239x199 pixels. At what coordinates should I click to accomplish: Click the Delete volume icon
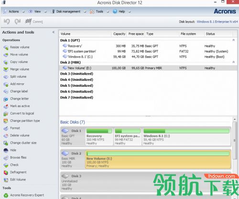pyautogui.click(x=6, y=136)
